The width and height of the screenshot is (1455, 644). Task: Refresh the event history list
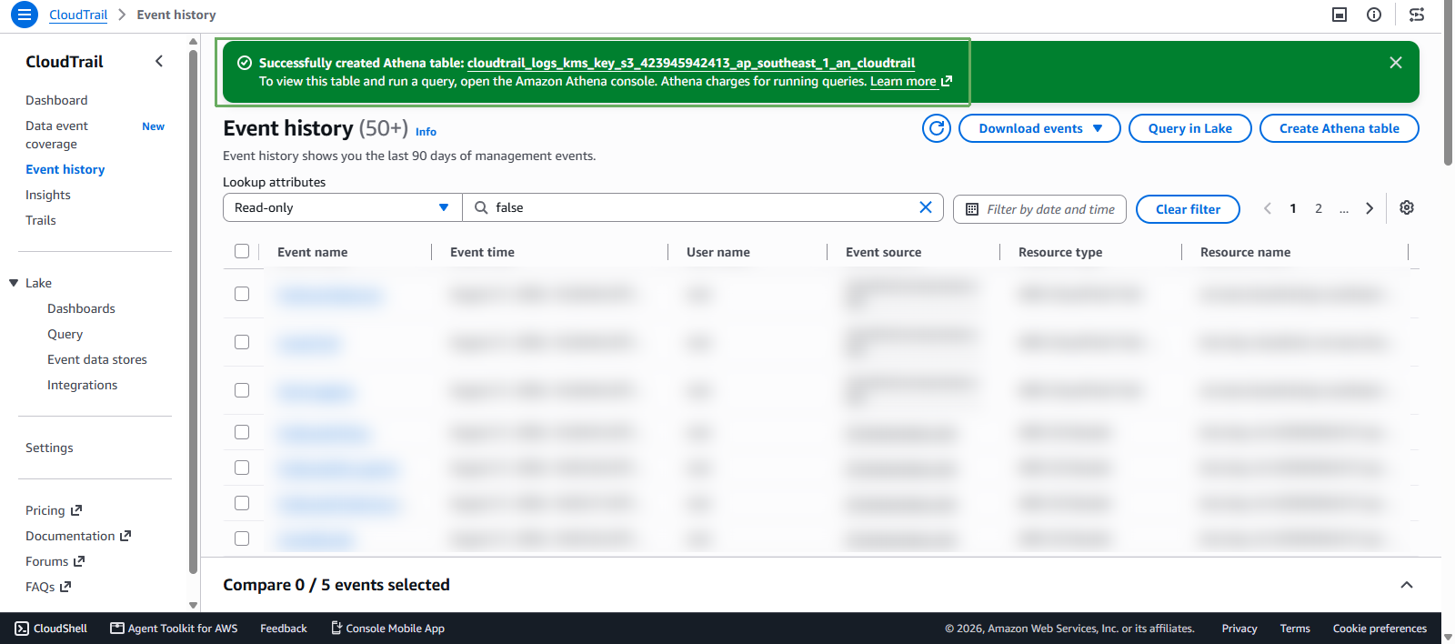point(937,128)
